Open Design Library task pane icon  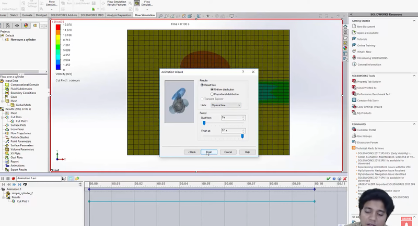(x=345, y=32)
